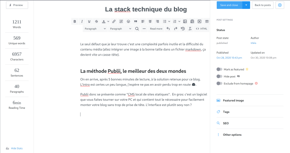Toggle underline formatting
The width and height of the screenshot is (290, 153).
[89, 21]
